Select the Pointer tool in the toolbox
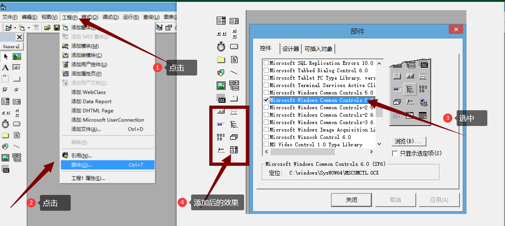This screenshot has width=505, height=226. (x=6, y=57)
